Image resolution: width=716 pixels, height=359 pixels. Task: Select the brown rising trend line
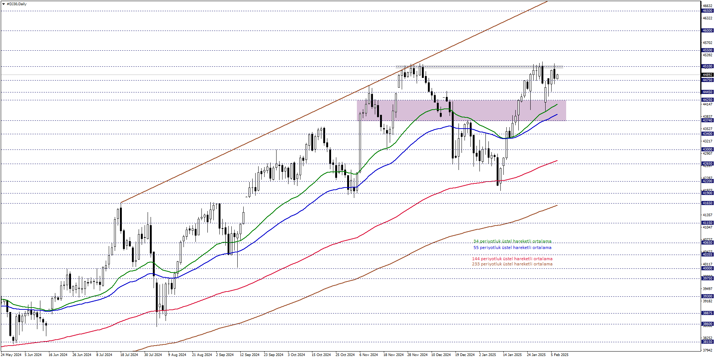pyautogui.click(x=334, y=102)
